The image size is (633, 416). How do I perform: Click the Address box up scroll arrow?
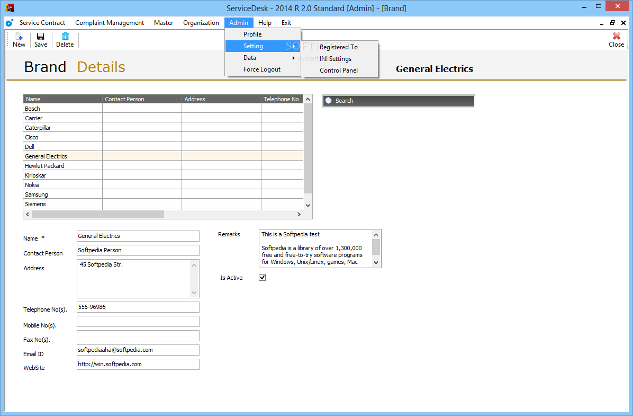[x=194, y=265]
